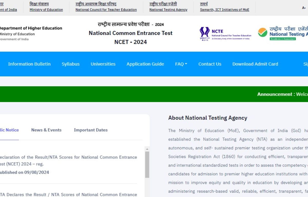Switch to the News & Events tab
The height and width of the screenshot is (197, 308).
(46, 130)
